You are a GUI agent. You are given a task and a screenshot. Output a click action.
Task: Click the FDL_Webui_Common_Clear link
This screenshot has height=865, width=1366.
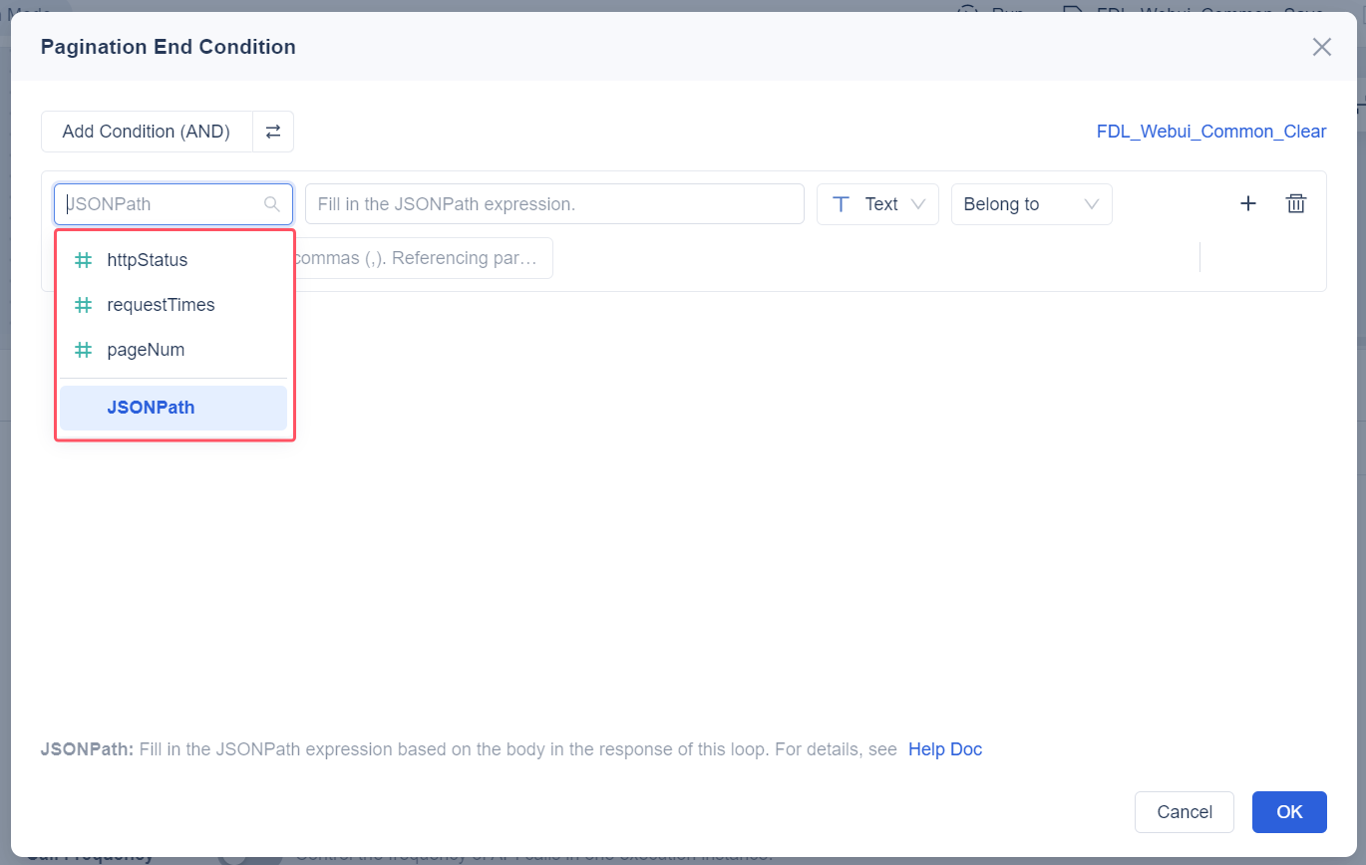pyautogui.click(x=1211, y=132)
